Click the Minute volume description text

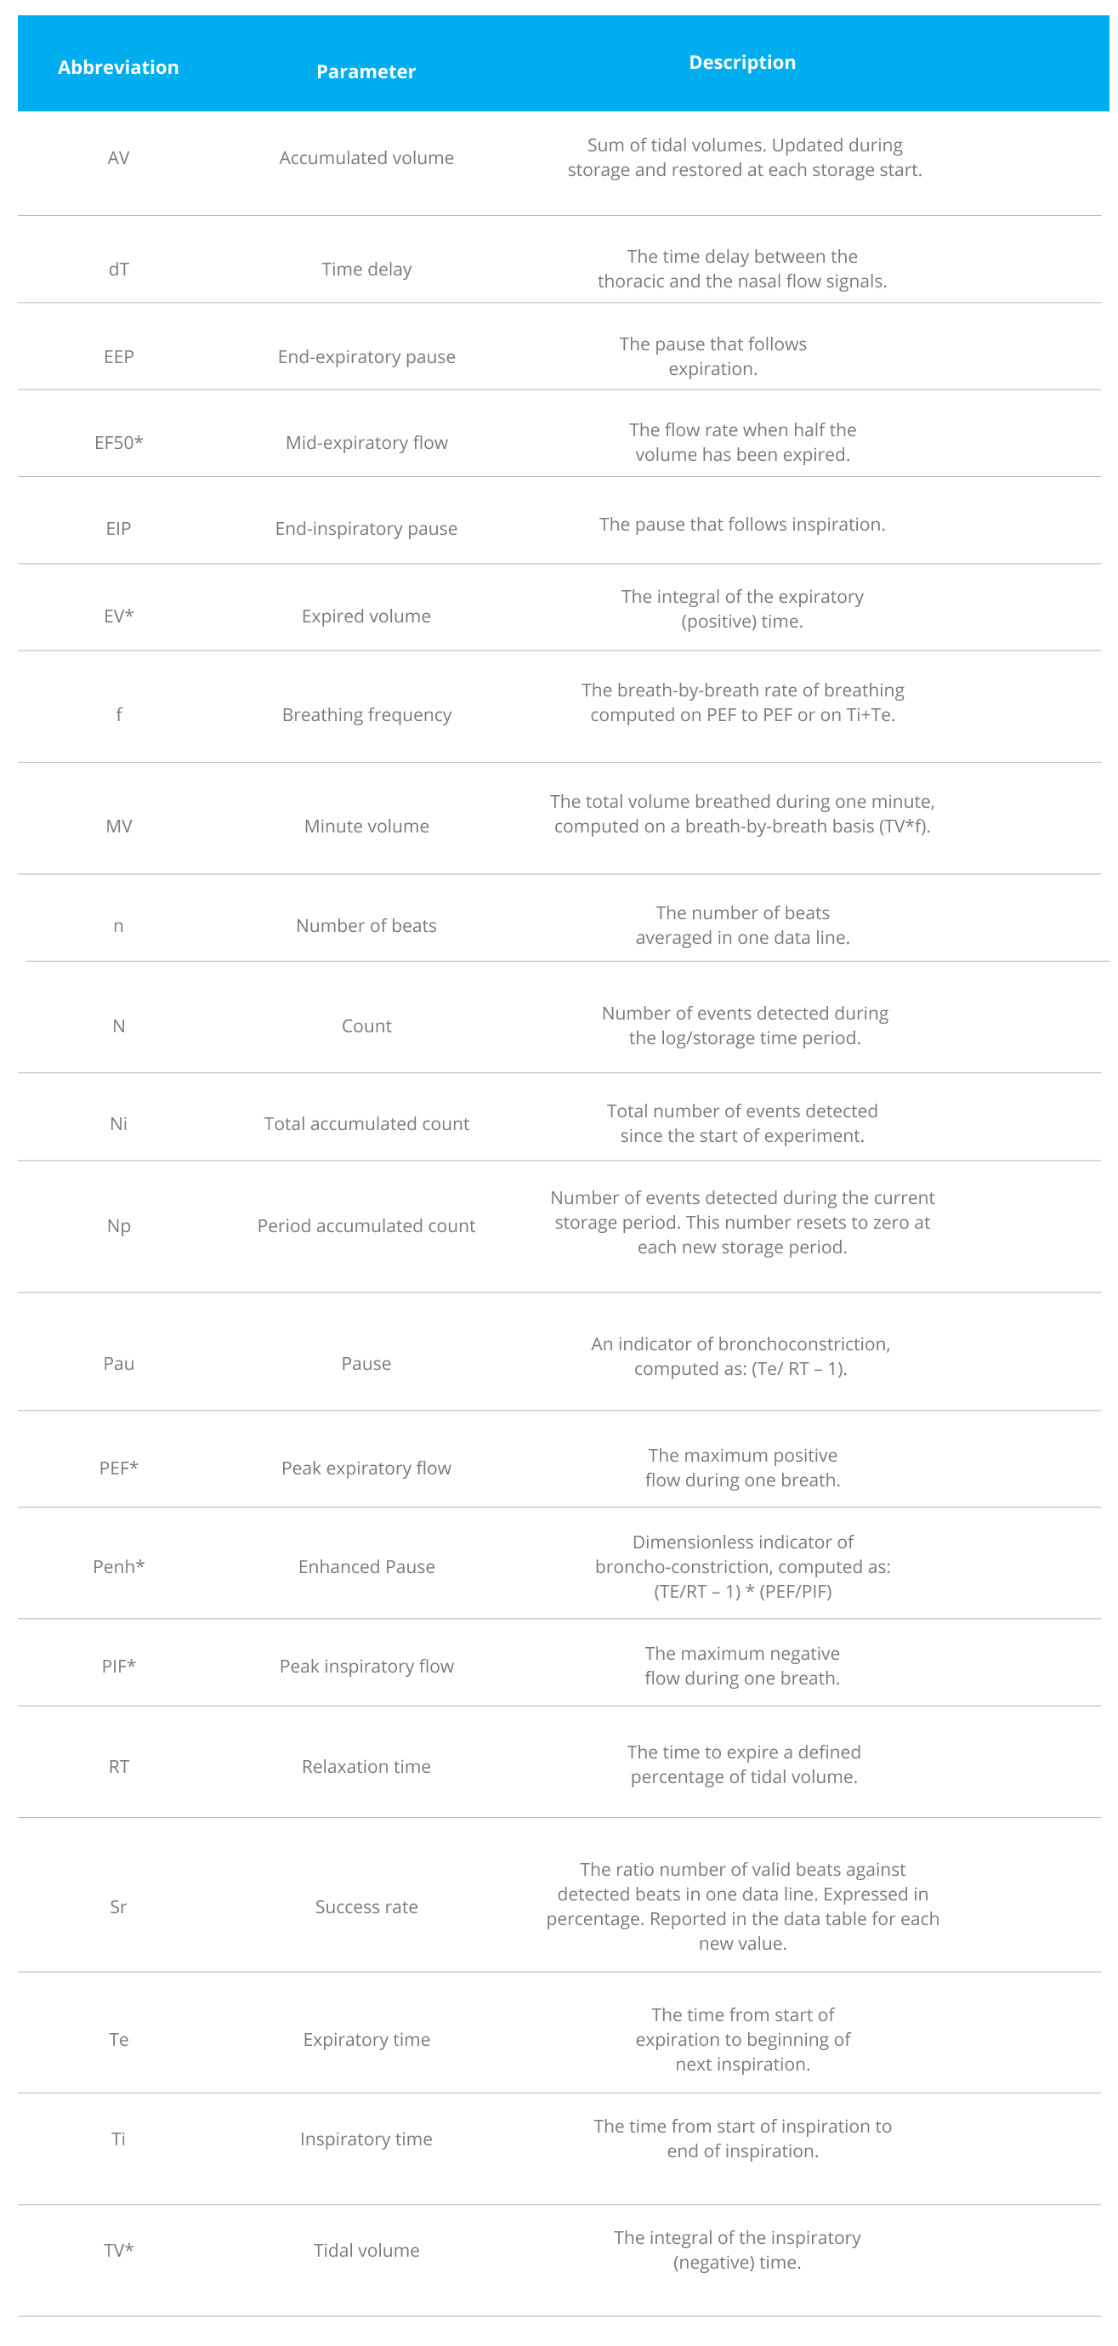tap(742, 815)
